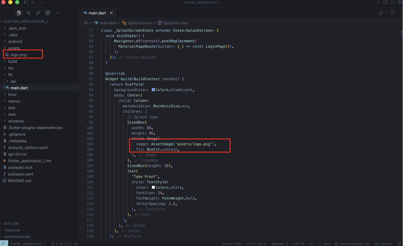Open the Explorer view icon
This screenshot has width=403, height=246.
point(19,13)
